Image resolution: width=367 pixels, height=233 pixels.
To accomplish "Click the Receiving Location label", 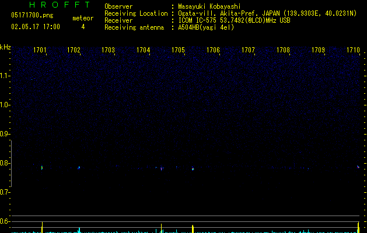I will pos(136,13).
